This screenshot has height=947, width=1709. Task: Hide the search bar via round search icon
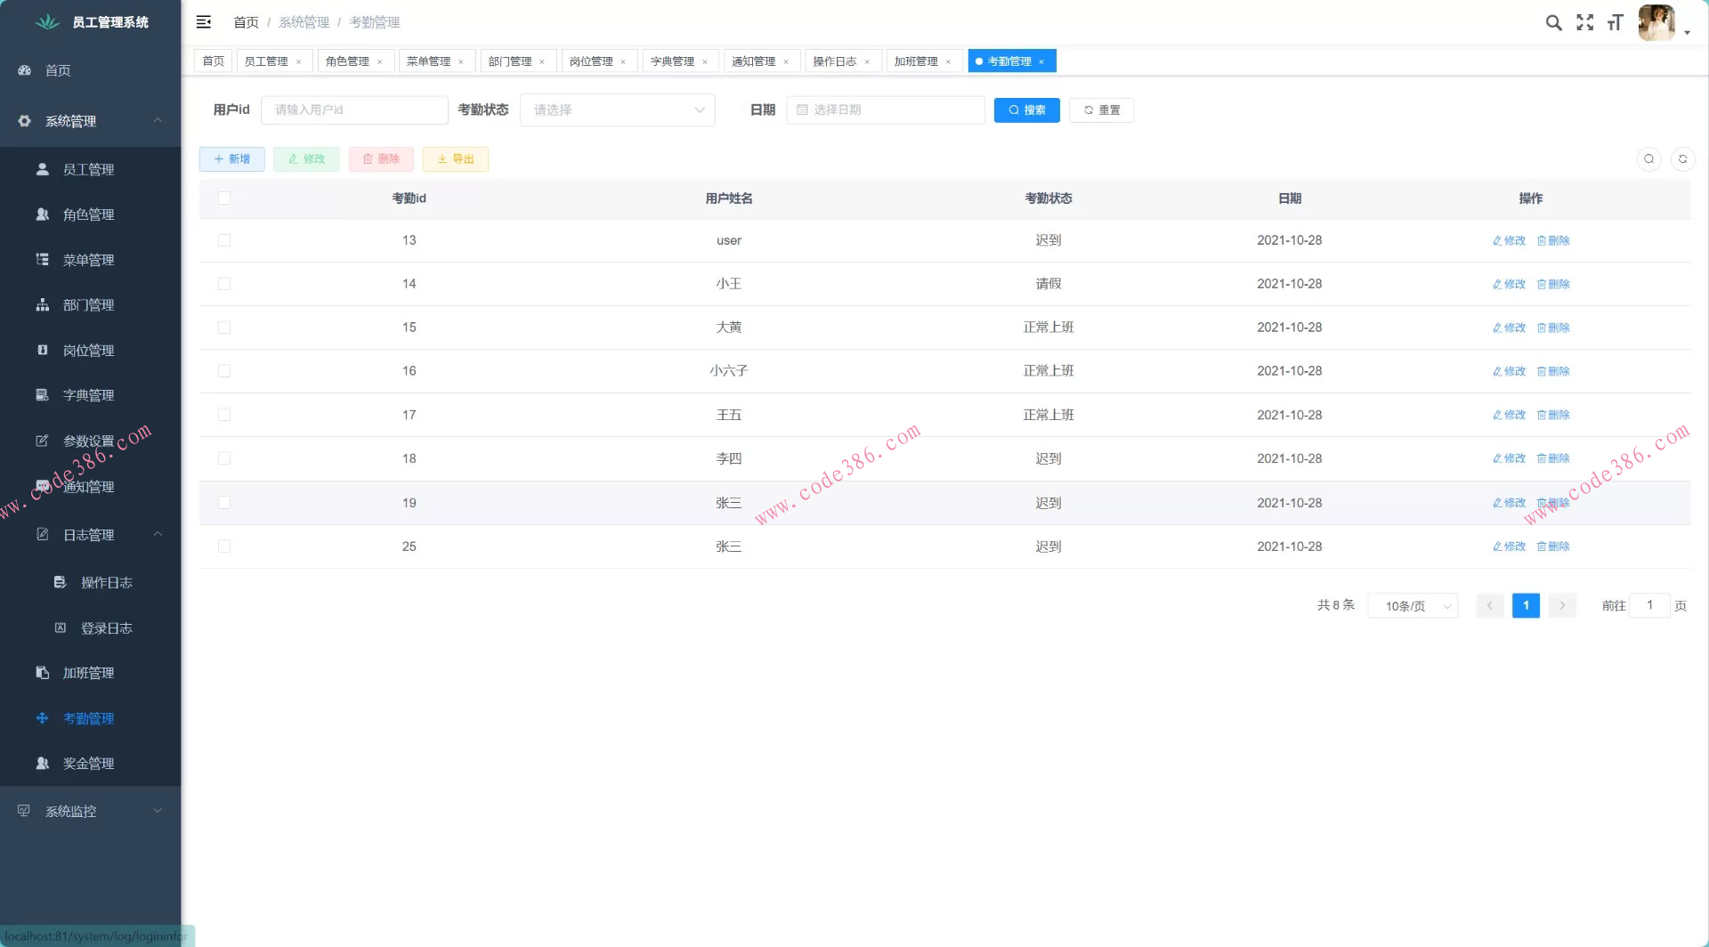point(1648,159)
